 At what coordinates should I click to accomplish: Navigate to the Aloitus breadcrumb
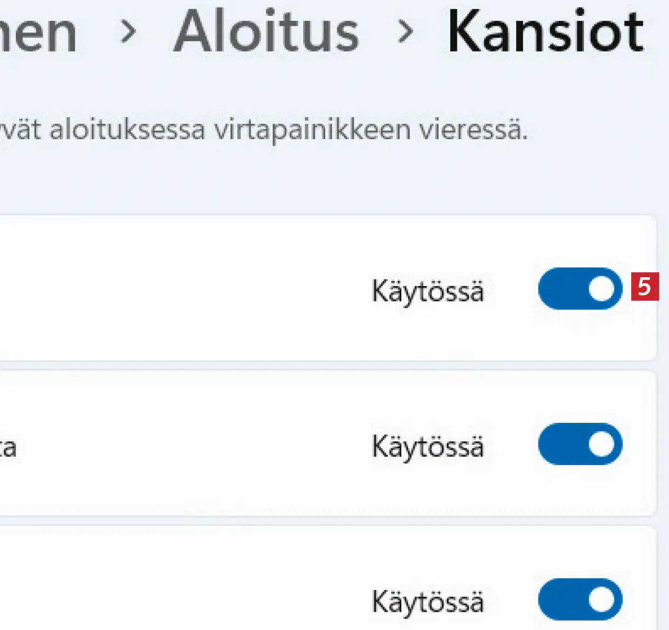[267, 33]
